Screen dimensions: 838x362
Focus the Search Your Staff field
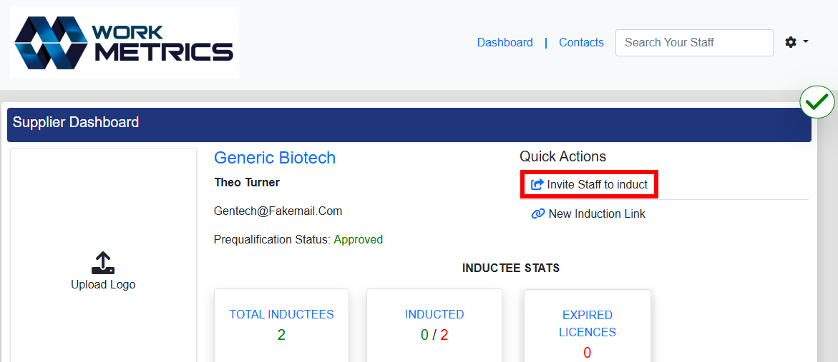click(x=693, y=42)
